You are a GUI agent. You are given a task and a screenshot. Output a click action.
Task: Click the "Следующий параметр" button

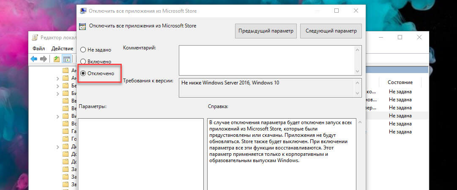[x=331, y=31]
